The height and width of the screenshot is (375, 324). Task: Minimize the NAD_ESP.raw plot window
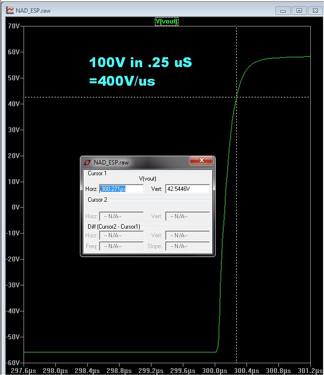tap(283, 11)
